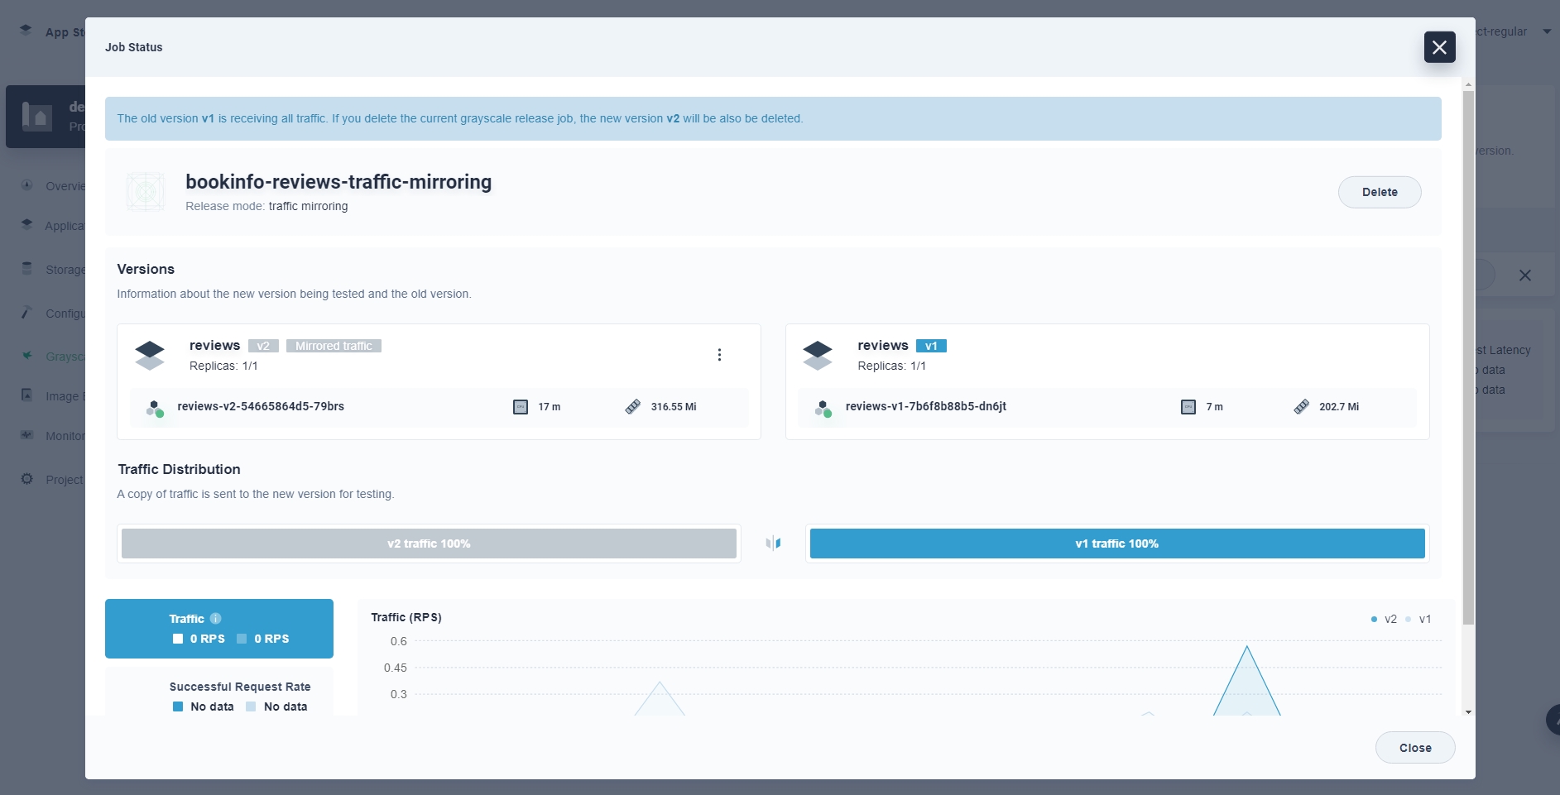Open the v2 reviews three-dot menu
This screenshot has height=795, width=1560.
click(719, 355)
